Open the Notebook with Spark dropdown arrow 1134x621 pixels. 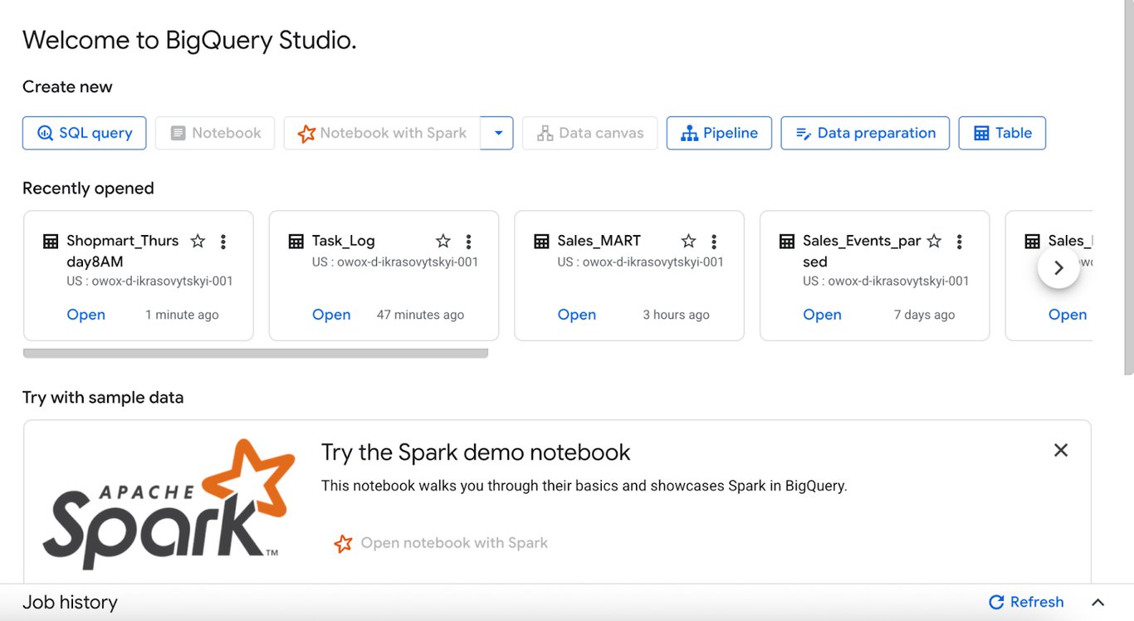click(497, 133)
